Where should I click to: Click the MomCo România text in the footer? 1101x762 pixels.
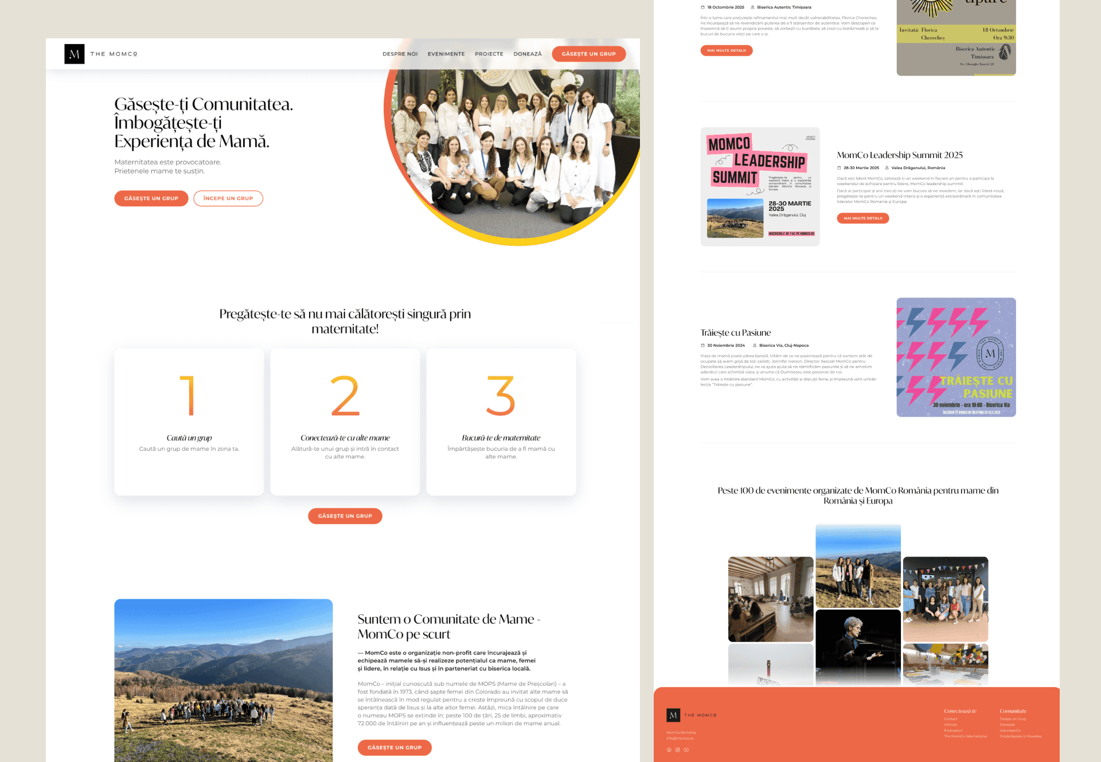coord(681,733)
